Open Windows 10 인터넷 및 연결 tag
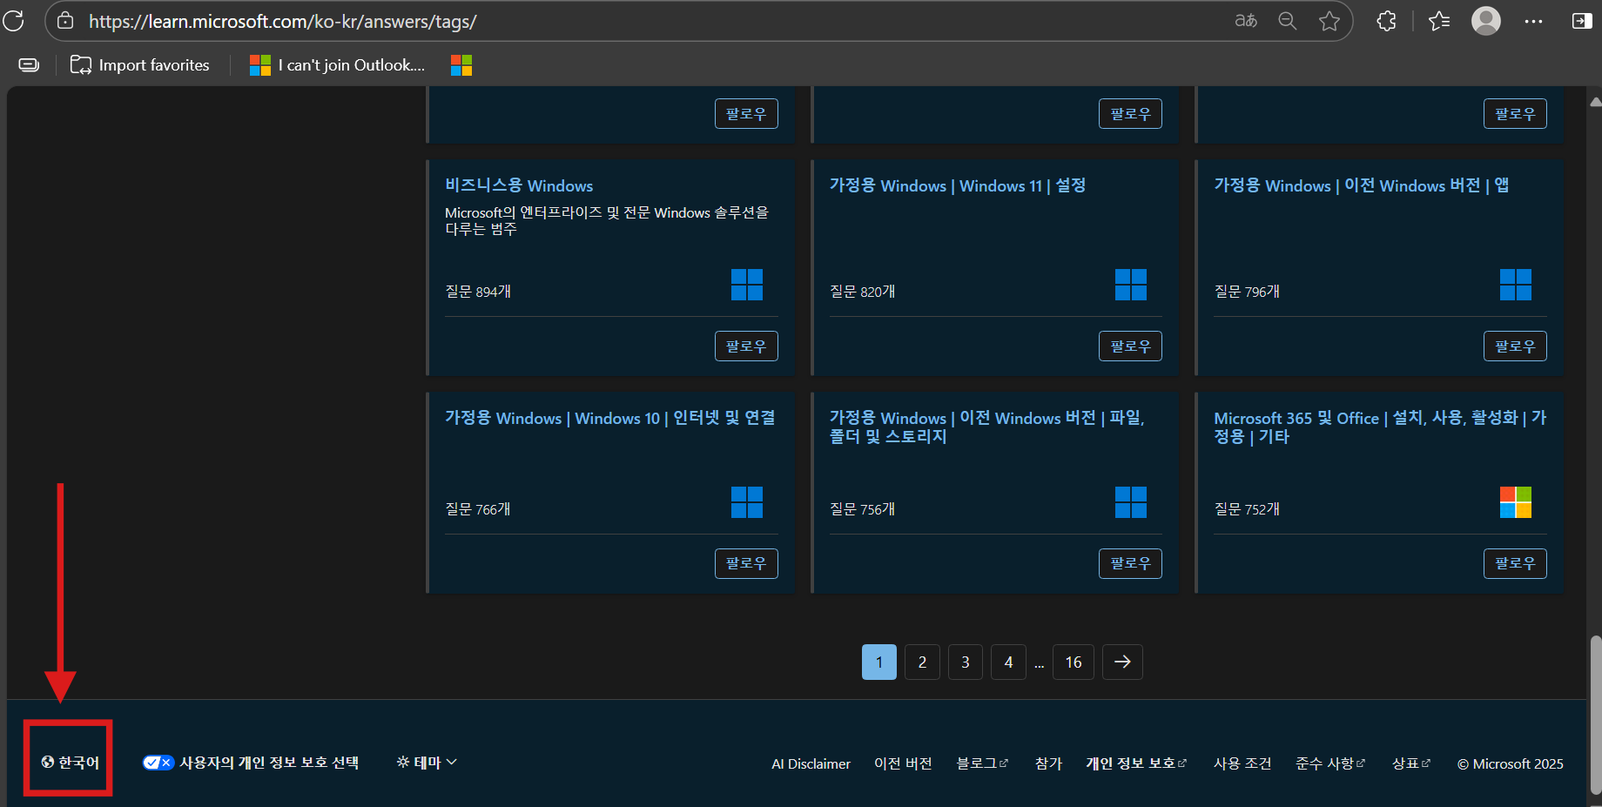1602x807 pixels. tap(610, 418)
